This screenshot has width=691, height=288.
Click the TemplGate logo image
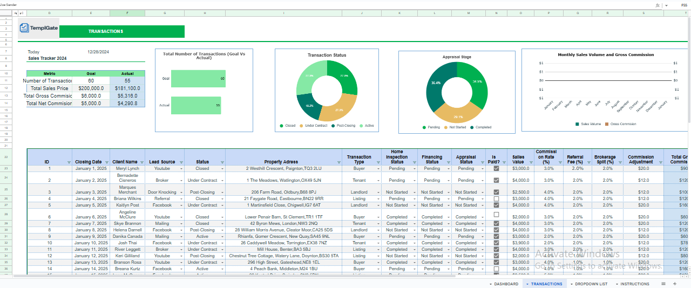tap(38, 29)
